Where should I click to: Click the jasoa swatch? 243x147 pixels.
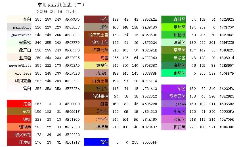(173, 104)
